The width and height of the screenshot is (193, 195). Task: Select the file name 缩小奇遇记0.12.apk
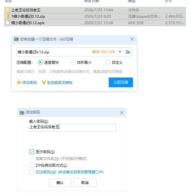[28, 23]
